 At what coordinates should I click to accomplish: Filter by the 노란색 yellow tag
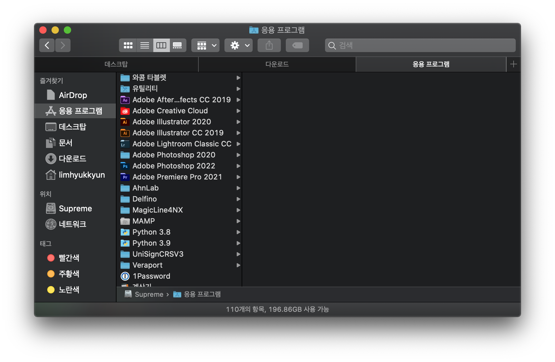[75, 290]
